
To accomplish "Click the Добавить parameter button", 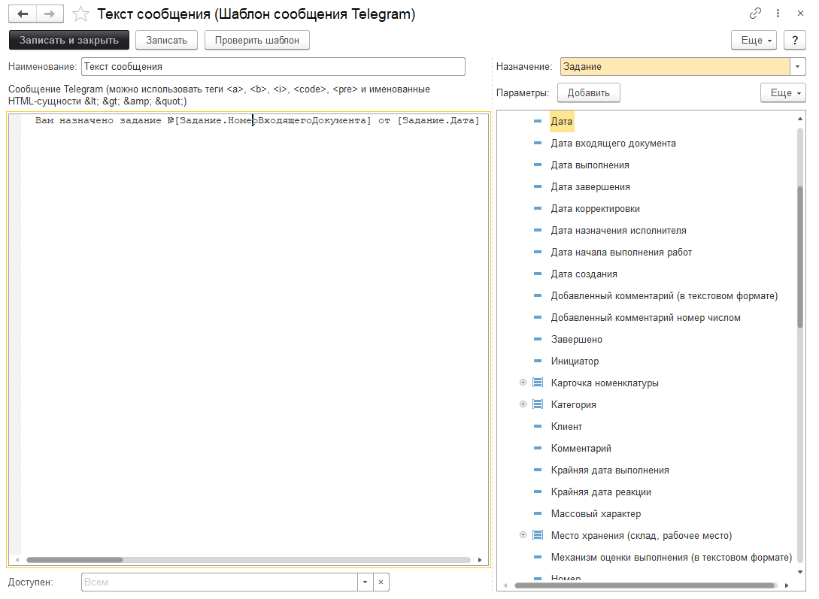I will click(588, 93).
